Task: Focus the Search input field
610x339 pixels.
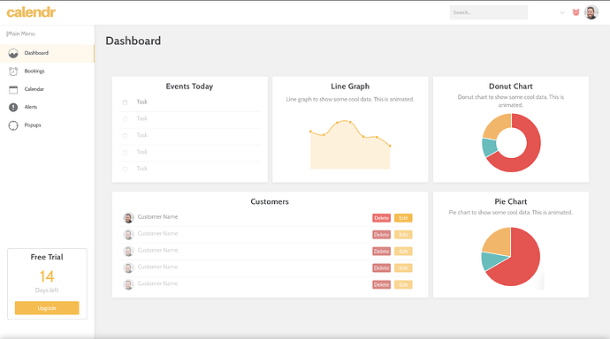Action: (x=489, y=12)
